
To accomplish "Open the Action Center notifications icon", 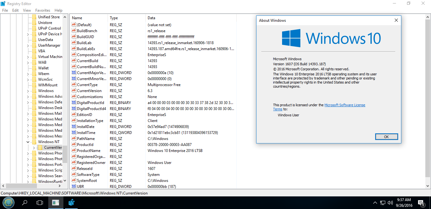I will tap(421, 203).
